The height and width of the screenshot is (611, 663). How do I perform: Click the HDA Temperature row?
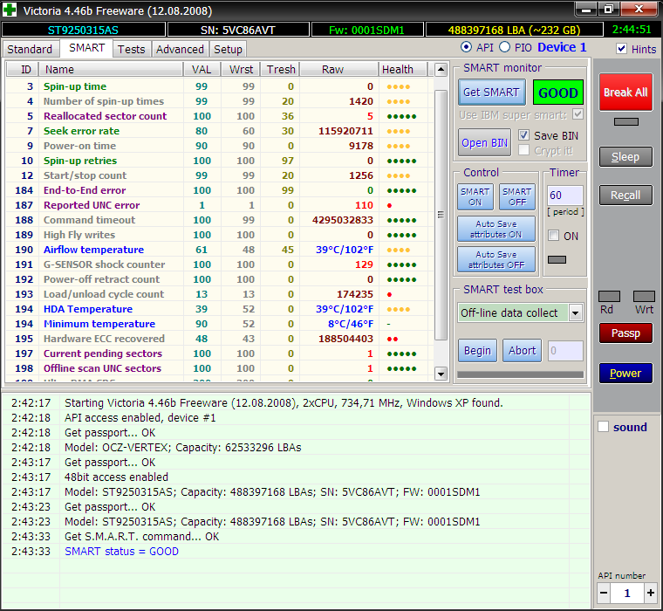tap(219, 309)
